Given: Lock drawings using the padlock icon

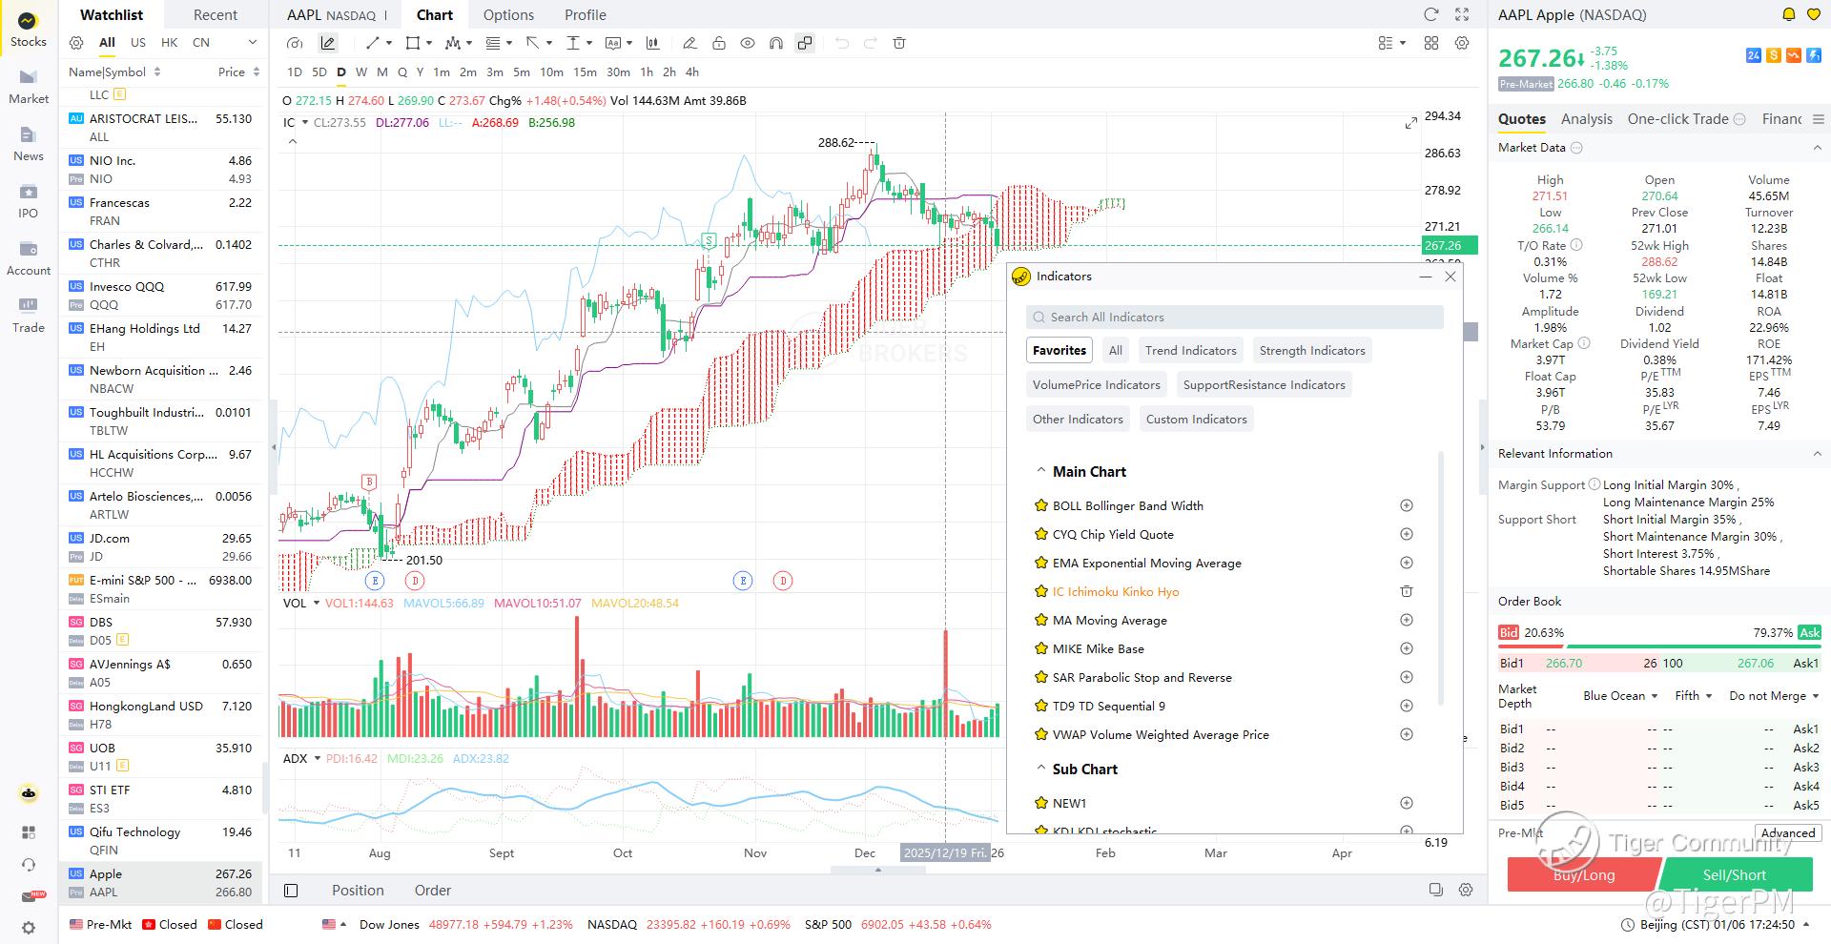Looking at the screenshot, I should click(x=718, y=43).
